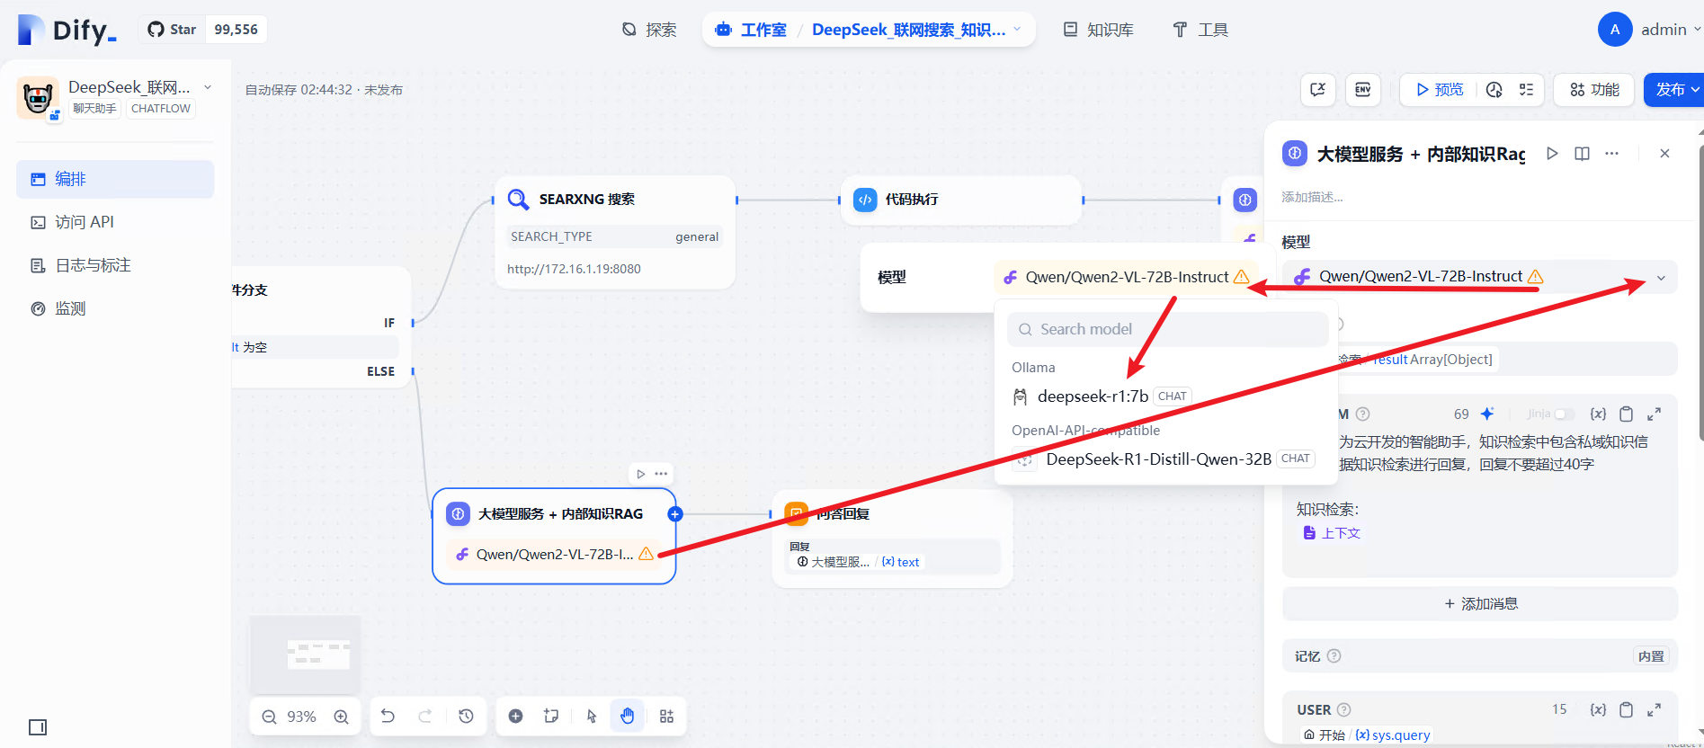Organize nodes with the layout icon
Image resolution: width=1704 pixels, height=748 pixels.
click(666, 716)
